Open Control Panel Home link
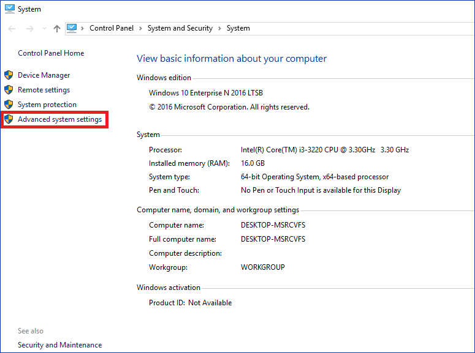Screen dimensions: 475x353 pyautogui.click(x=51, y=53)
